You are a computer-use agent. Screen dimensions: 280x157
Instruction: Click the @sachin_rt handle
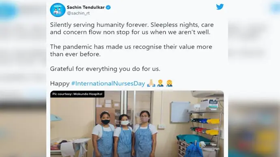coord(78,13)
